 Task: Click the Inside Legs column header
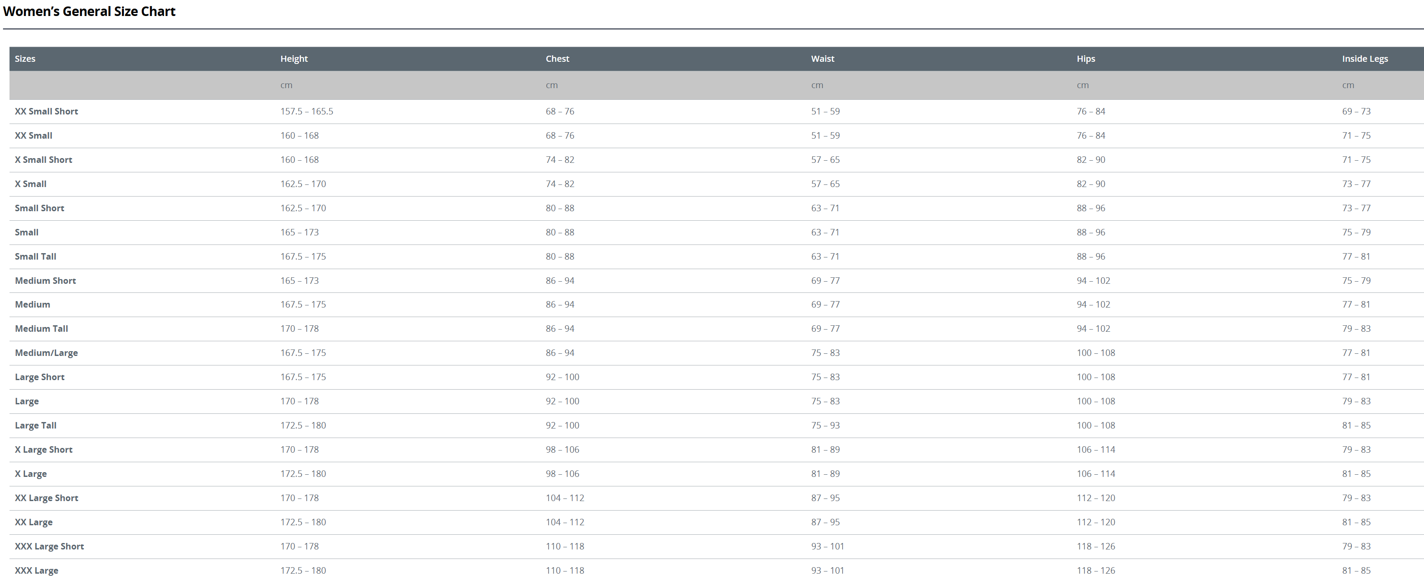[1364, 59]
